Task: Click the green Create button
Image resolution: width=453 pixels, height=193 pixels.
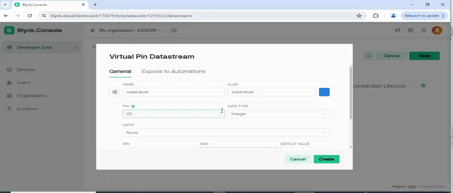Action: pyautogui.click(x=327, y=159)
